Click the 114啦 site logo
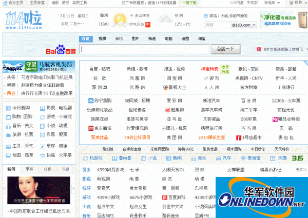This screenshot has width=308, height=218. point(24,20)
